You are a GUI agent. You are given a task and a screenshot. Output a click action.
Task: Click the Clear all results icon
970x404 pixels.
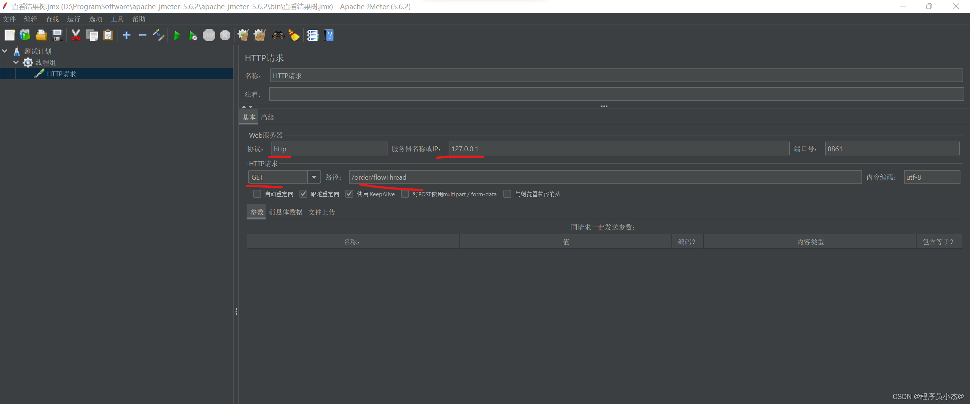[x=260, y=35]
